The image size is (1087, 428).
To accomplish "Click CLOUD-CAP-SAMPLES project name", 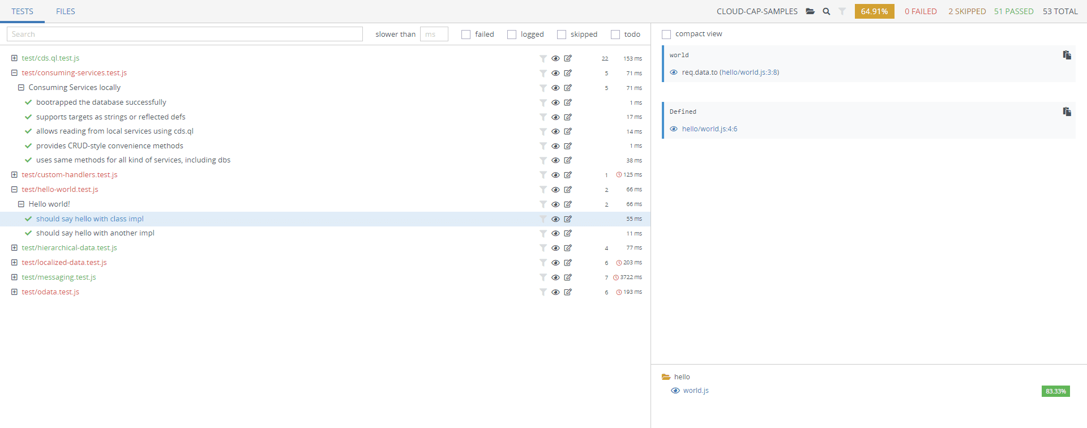I will (x=757, y=11).
